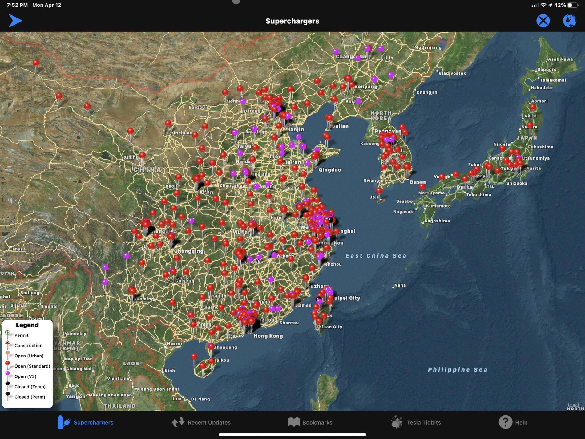Tap the Bookmarks open-book icon
This screenshot has height=439, width=585.
coord(294,422)
